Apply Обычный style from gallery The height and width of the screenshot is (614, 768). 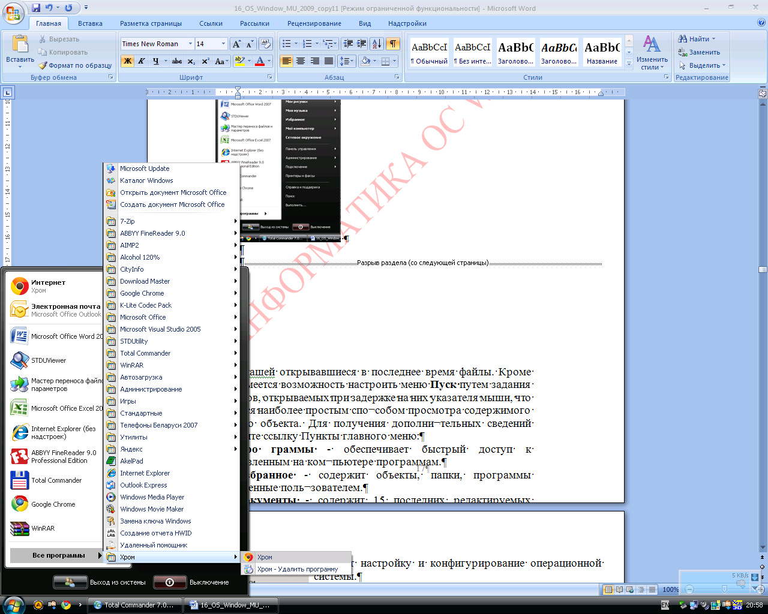tap(429, 52)
